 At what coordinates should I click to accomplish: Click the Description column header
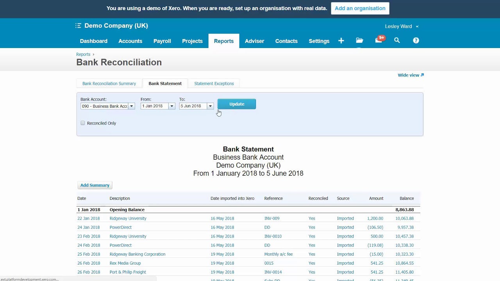(120, 199)
